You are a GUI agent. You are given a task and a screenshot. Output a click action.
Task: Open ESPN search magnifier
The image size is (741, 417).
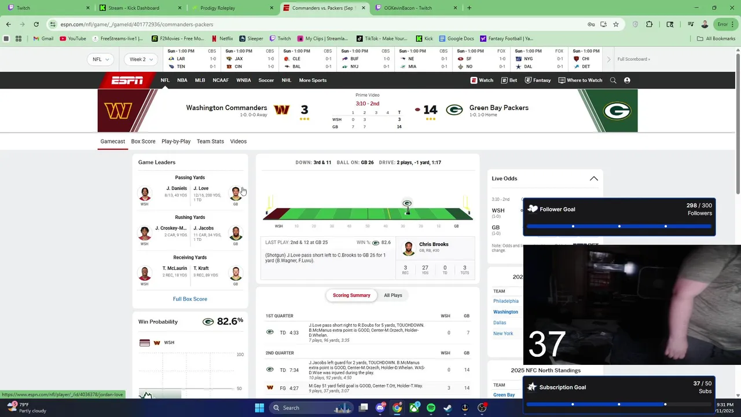coord(613,81)
